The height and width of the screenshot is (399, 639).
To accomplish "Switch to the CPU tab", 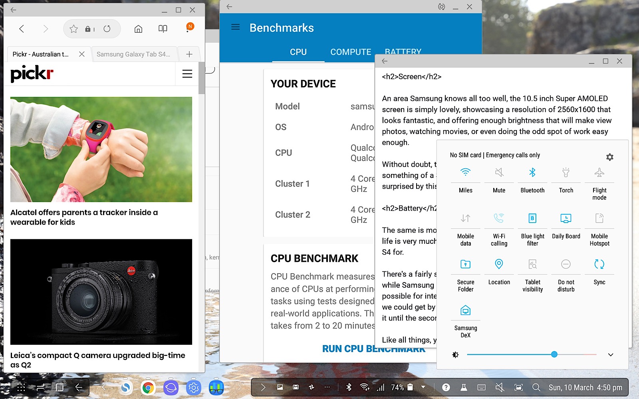I will pyautogui.click(x=298, y=52).
